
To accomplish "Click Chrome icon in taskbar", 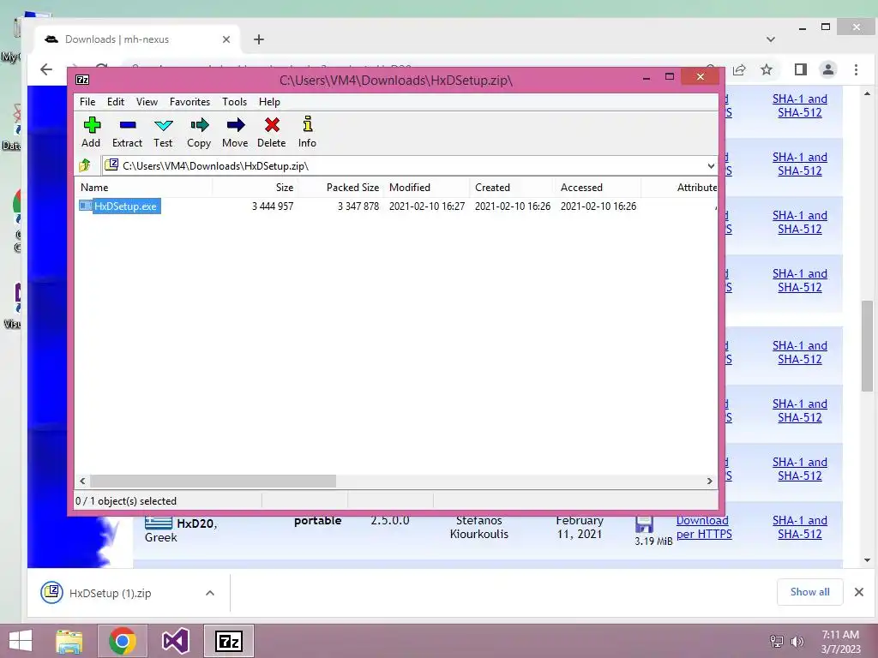I will pos(123,641).
